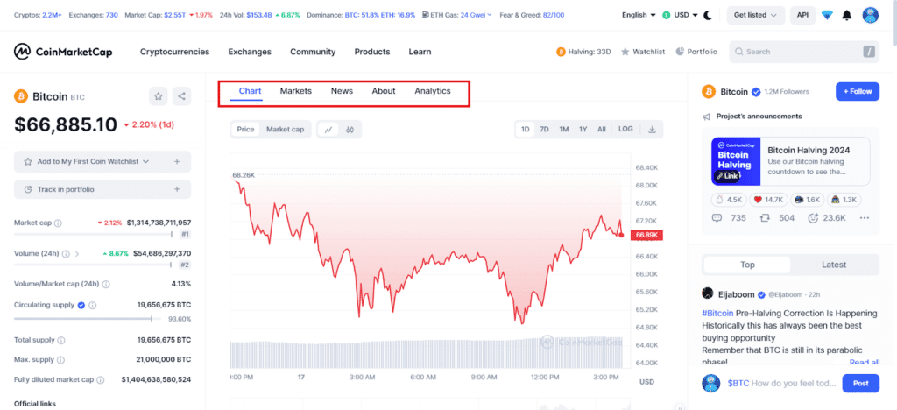
Task: Select the line chart icon
Action: 328,130
